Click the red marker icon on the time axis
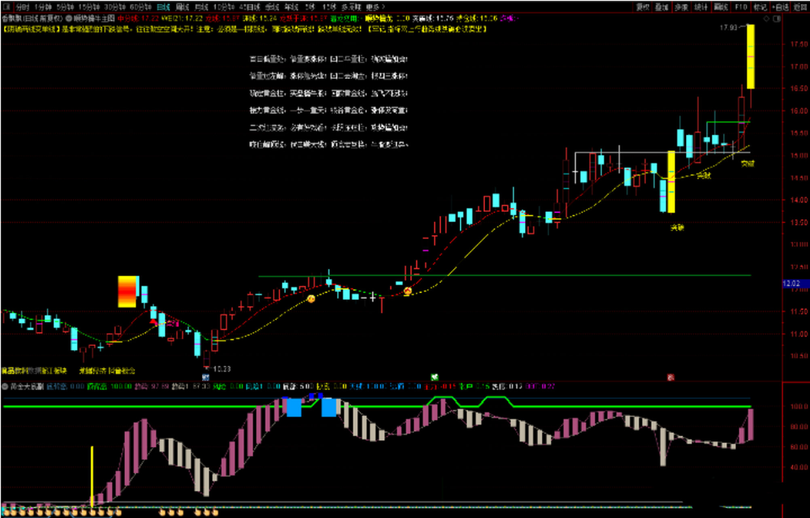 click(x=670, y=378)
